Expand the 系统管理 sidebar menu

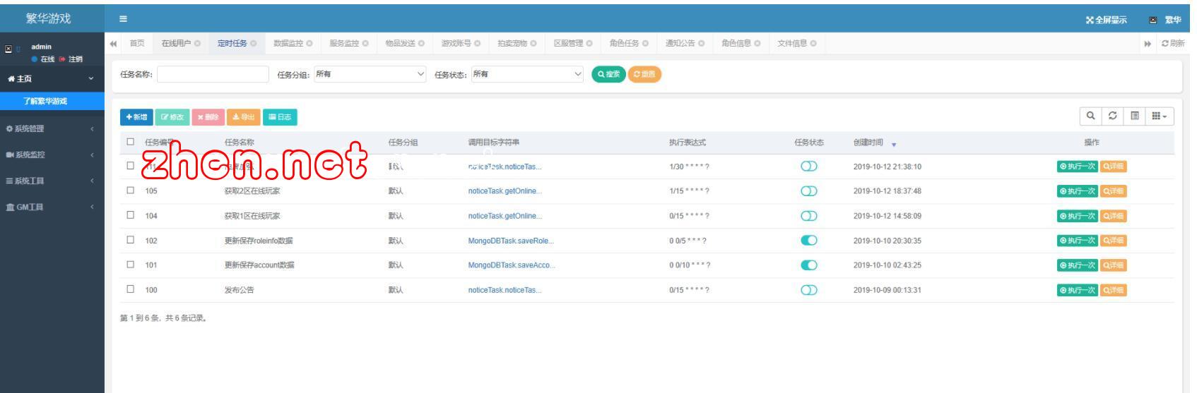coord(49,128)
